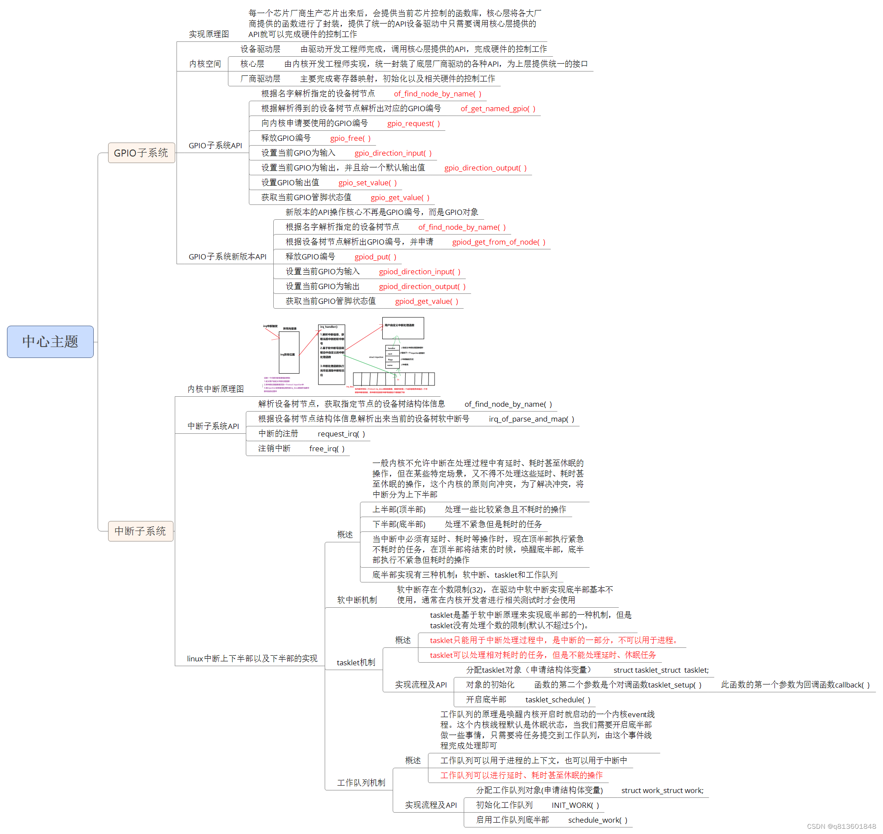
Task: Click irq_of_parse_and_map( ) label
Action: coord(531,419)
